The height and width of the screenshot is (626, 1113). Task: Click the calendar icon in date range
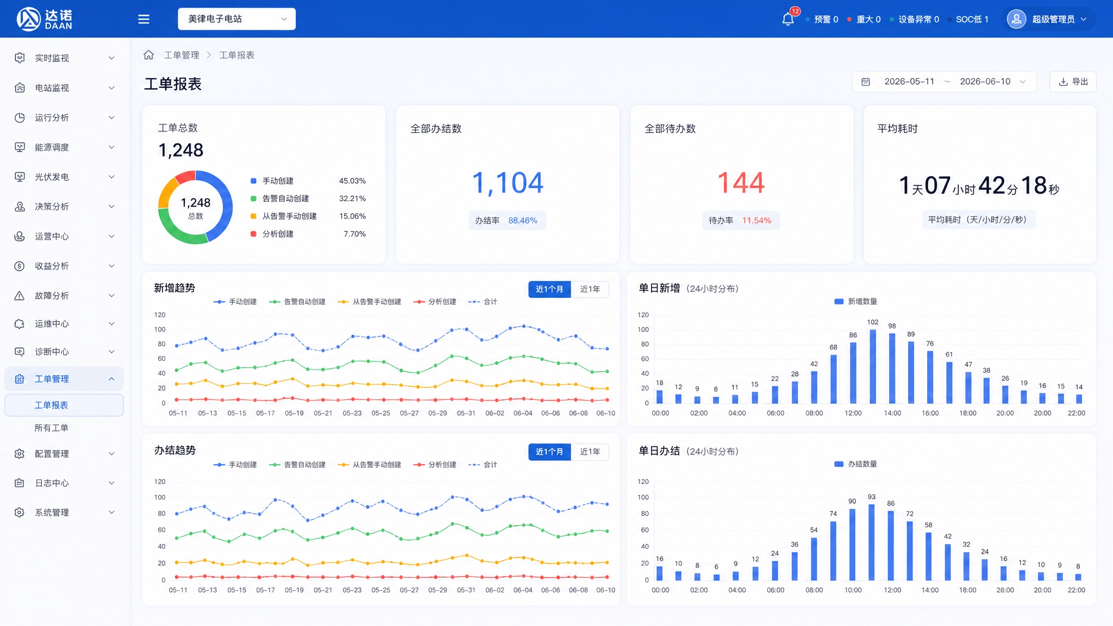coord(866,82)
